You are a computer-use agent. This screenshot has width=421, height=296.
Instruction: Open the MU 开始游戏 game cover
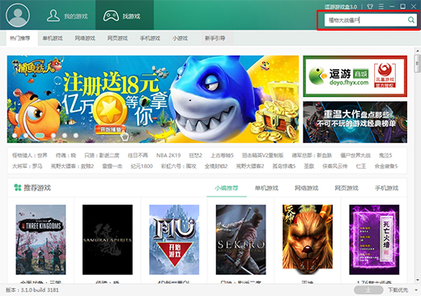pyautogui.click(x=174, y=239)
